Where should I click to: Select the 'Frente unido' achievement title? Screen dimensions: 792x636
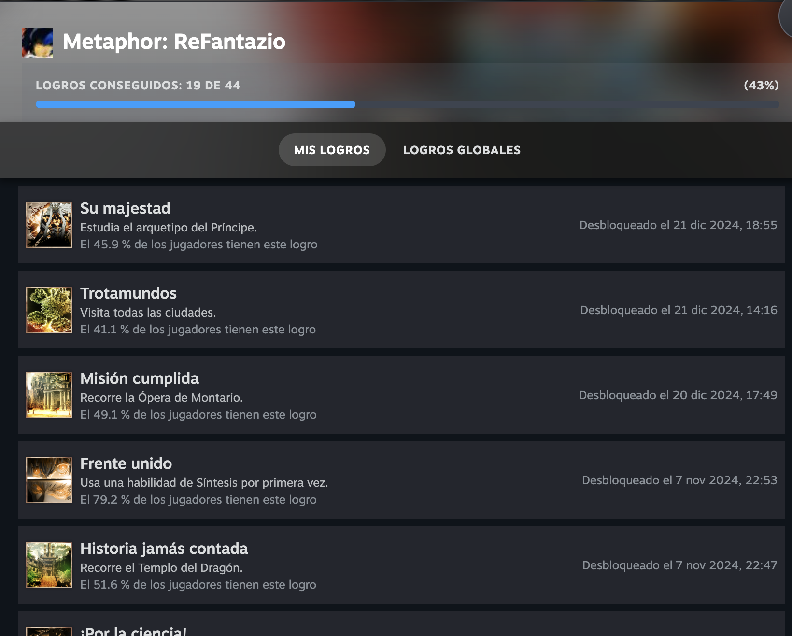126,463
